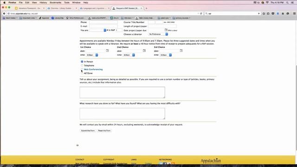The height and width of the screenshot is (167, 297).
Task: Click the research done so far text area
Action: tap(122, 114)
